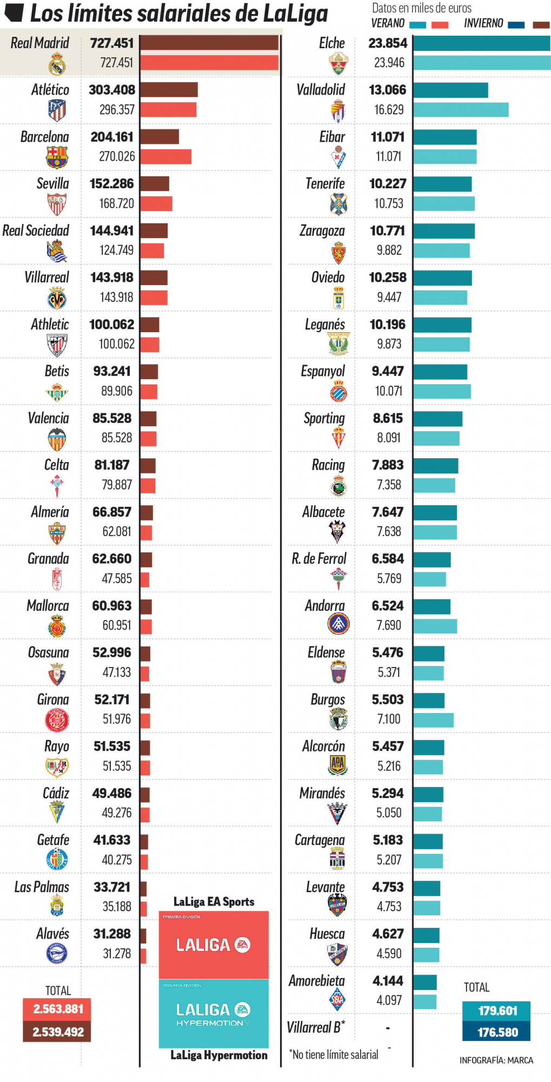
Task: Click the red Girona crest
Action: pyautogui.click(x=57, y=720)
